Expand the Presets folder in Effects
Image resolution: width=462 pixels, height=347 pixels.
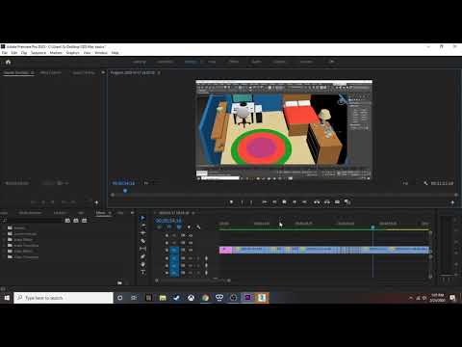click(x=5, y=227)
